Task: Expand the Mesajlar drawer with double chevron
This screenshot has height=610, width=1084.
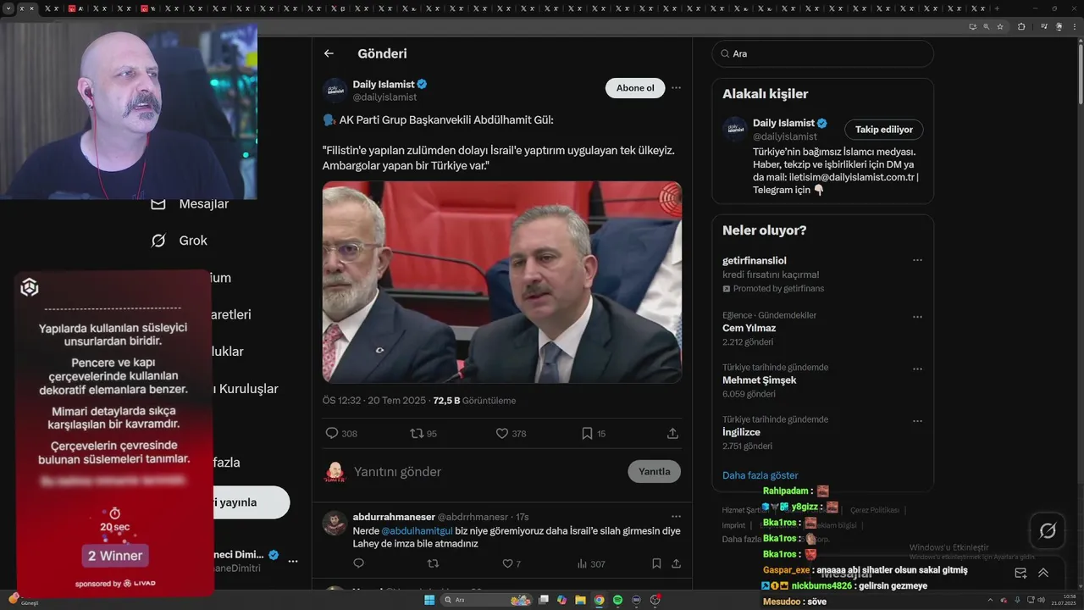Action: coord(1043,573)
